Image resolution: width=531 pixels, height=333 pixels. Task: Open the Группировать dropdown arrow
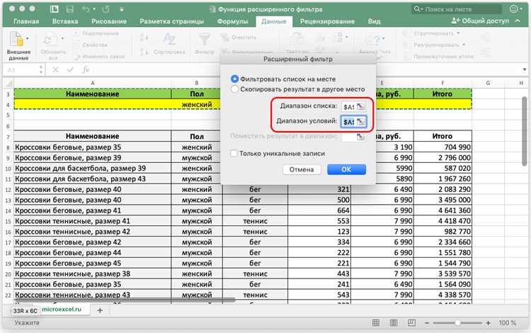point(458,33)
